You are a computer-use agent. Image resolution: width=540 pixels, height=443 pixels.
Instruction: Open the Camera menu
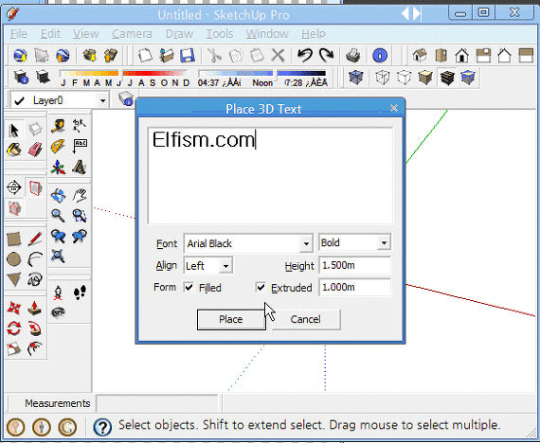132,34
